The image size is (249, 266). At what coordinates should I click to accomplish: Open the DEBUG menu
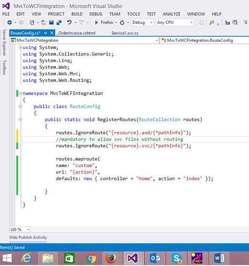point(96,14)
